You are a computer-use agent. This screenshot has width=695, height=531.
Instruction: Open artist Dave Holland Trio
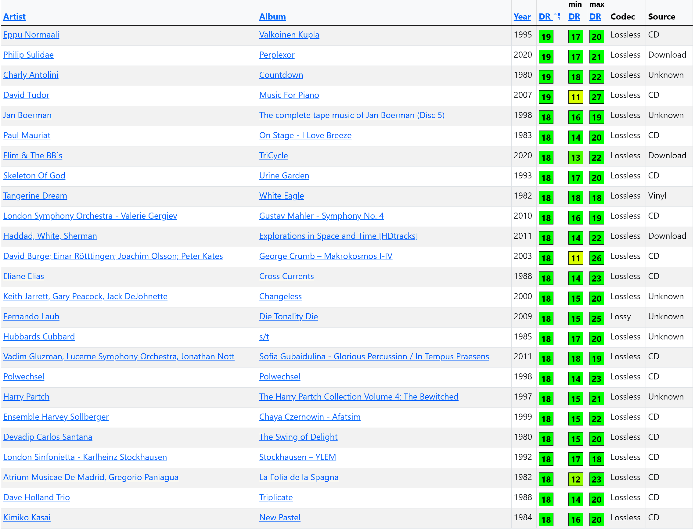pyautogui.click(x=36, y=498)
